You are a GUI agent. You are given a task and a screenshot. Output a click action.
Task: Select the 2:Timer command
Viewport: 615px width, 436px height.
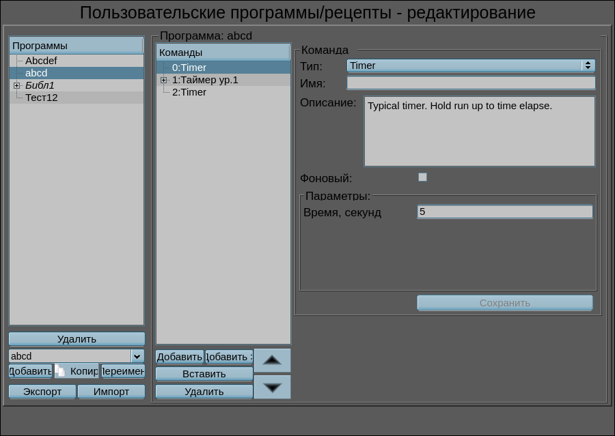(x=189, y=92)
